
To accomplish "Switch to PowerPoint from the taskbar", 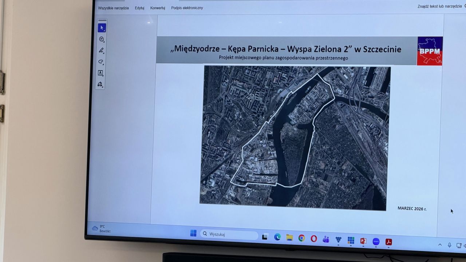I will click(363, 241).
